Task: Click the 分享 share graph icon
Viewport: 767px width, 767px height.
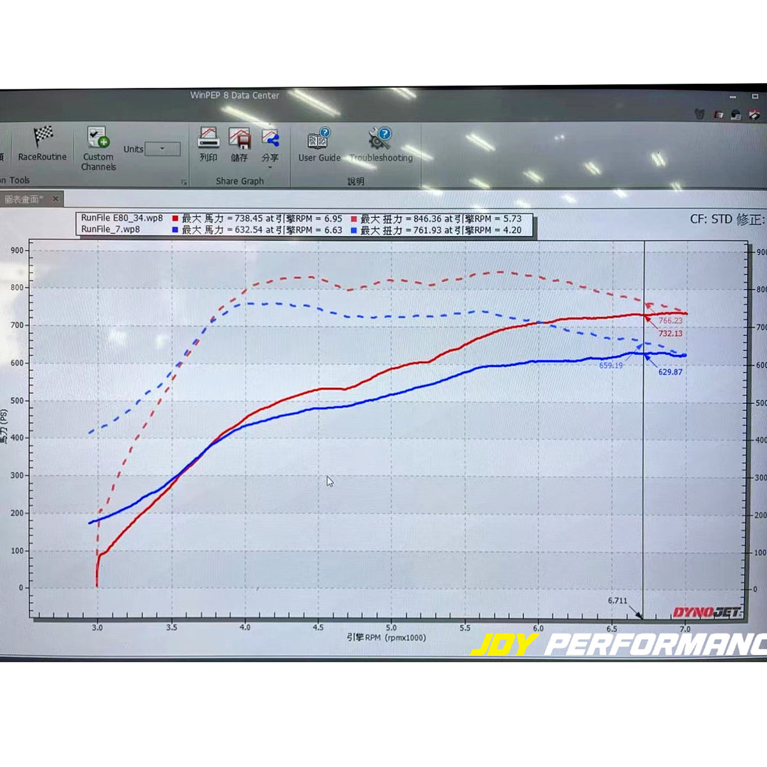Action: click(x=269, y=142)
